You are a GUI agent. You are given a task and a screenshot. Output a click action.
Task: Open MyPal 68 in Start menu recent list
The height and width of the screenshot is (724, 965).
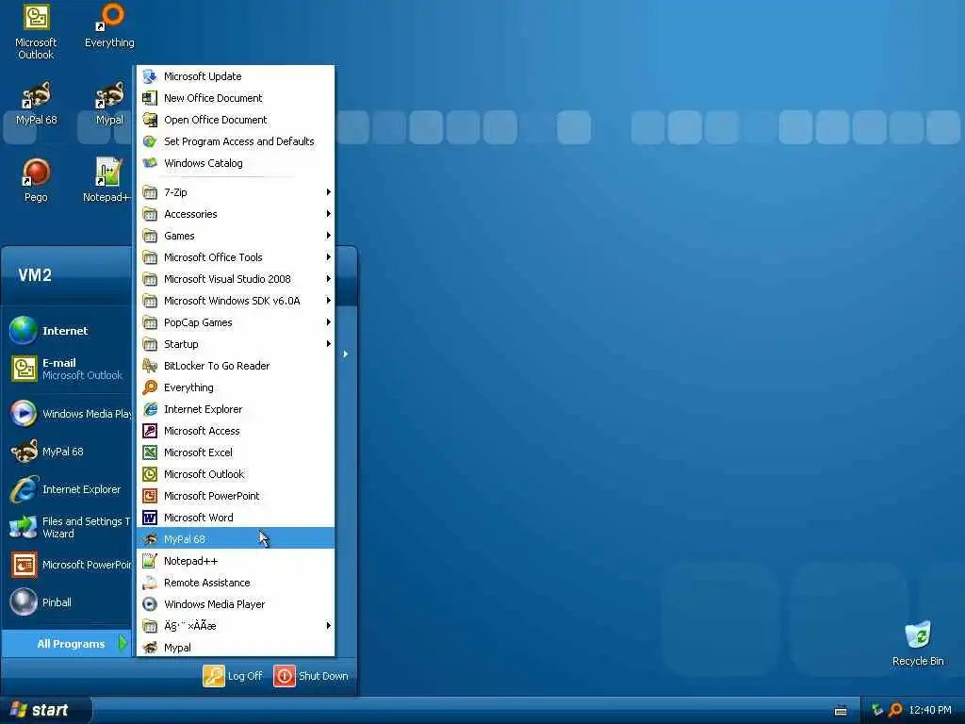tap(68, 452)
